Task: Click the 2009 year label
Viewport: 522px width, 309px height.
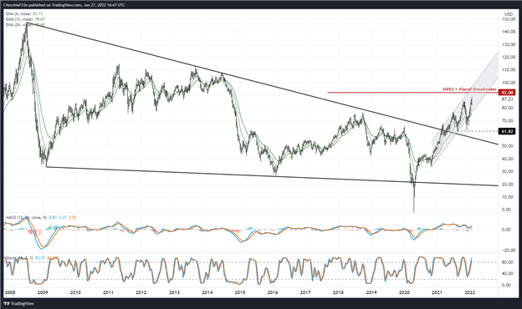Action: tap(43, 293)
